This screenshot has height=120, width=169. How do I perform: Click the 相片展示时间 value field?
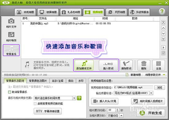(111, 110)
